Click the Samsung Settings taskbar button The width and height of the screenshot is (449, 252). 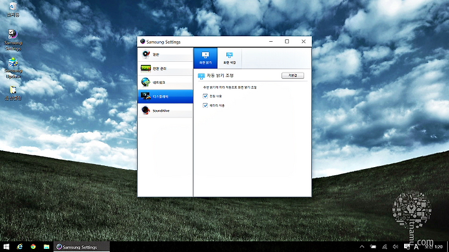pos(82,246)
